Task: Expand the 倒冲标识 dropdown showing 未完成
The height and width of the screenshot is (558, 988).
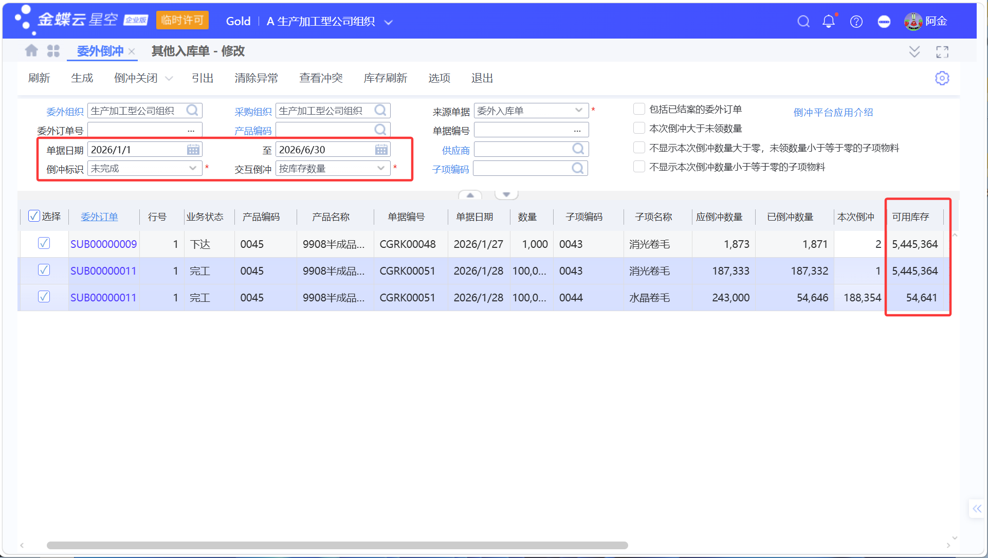Action: (x=193, y=168)
